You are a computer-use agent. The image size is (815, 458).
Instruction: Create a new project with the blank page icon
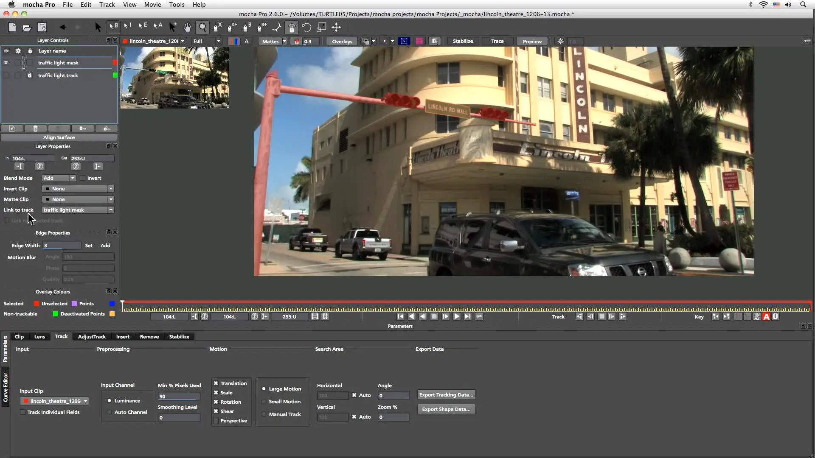click(x=12, y=28)
